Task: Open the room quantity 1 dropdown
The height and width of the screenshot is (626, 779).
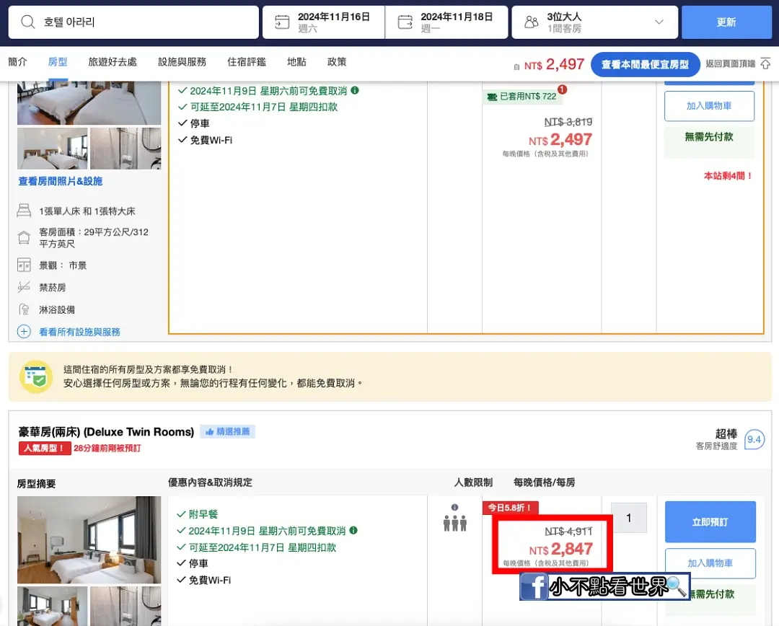Action: point(628,518)
